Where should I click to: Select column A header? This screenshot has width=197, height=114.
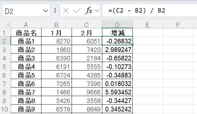click(x=26, y=25)
